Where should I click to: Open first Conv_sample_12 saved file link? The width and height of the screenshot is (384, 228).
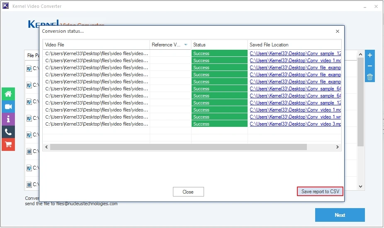295,53
